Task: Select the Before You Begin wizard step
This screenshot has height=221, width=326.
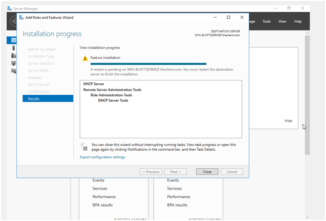Action: point(42,49)
